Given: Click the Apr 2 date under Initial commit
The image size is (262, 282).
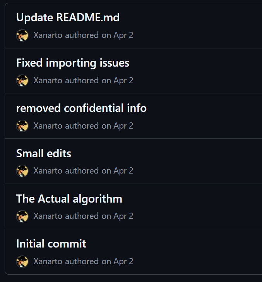Looking at the screenshot, I should pyautogui.click(x=123, y=261).
